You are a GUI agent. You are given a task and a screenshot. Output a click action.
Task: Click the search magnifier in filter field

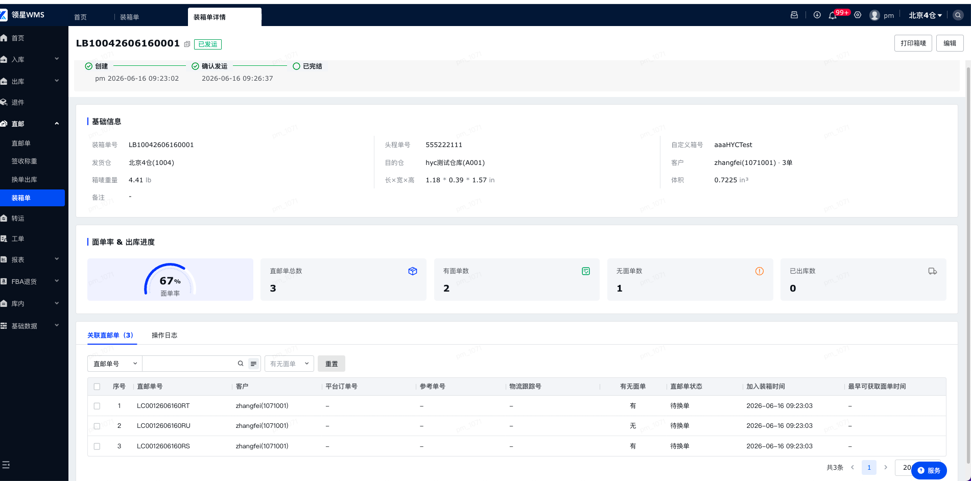pos(241,364)
